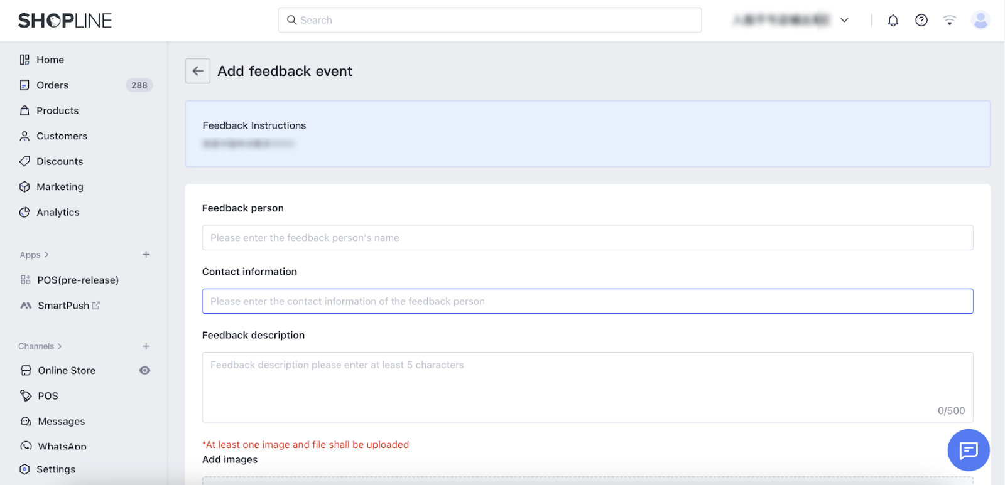This screenshot has width=1005, height=485.
Task: Open the Discounts menu item
Action: (x=60, y=162)
